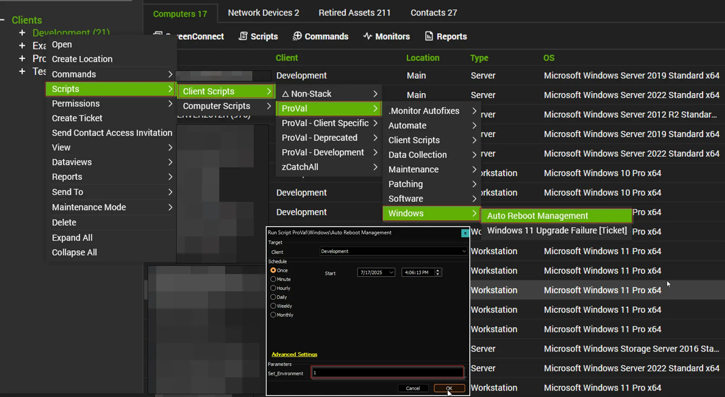Image resolution: width=725 pixels, height=397 pixels.
Task: Select the Monthly schedule option
Action: [273, 315]
